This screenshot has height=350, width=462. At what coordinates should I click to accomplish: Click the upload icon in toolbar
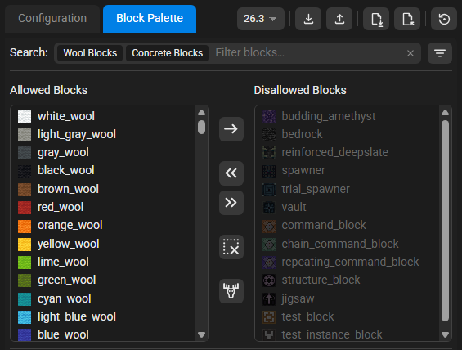pyautogui.click(x=339, y=19)
